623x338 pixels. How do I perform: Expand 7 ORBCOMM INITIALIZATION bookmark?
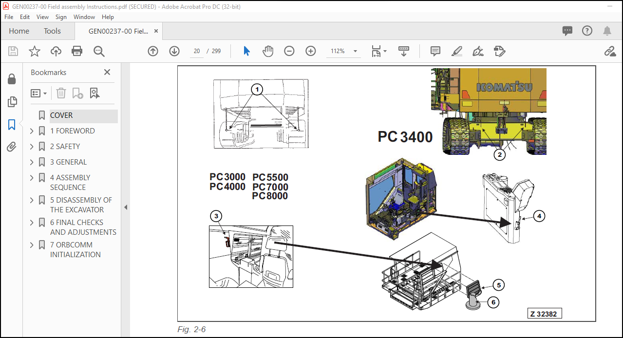click(32, 245)
